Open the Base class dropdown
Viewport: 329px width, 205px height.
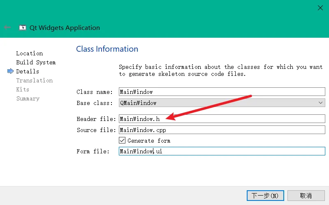pyautogui.click(x=222, y=103)
